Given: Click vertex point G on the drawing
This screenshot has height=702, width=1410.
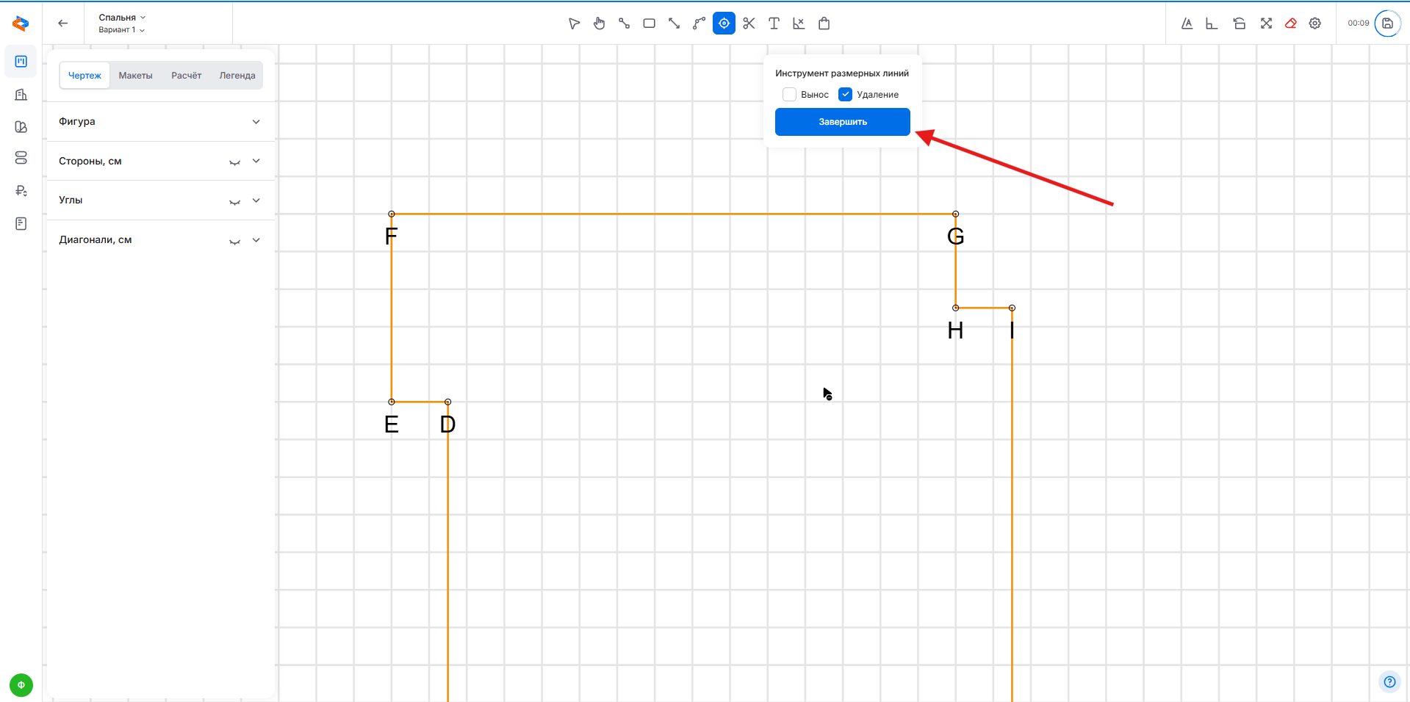Looking at the screenshot, I should [955, 214].
